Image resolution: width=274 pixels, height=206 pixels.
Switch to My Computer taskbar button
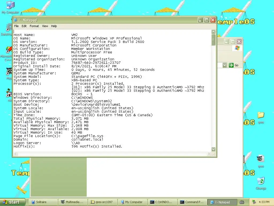[x=132, y=202]
